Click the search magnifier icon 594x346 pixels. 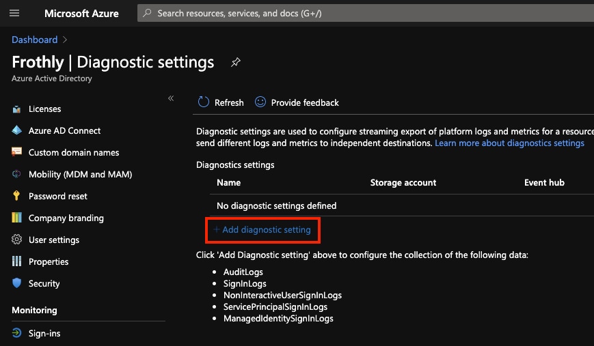(147, 13)
